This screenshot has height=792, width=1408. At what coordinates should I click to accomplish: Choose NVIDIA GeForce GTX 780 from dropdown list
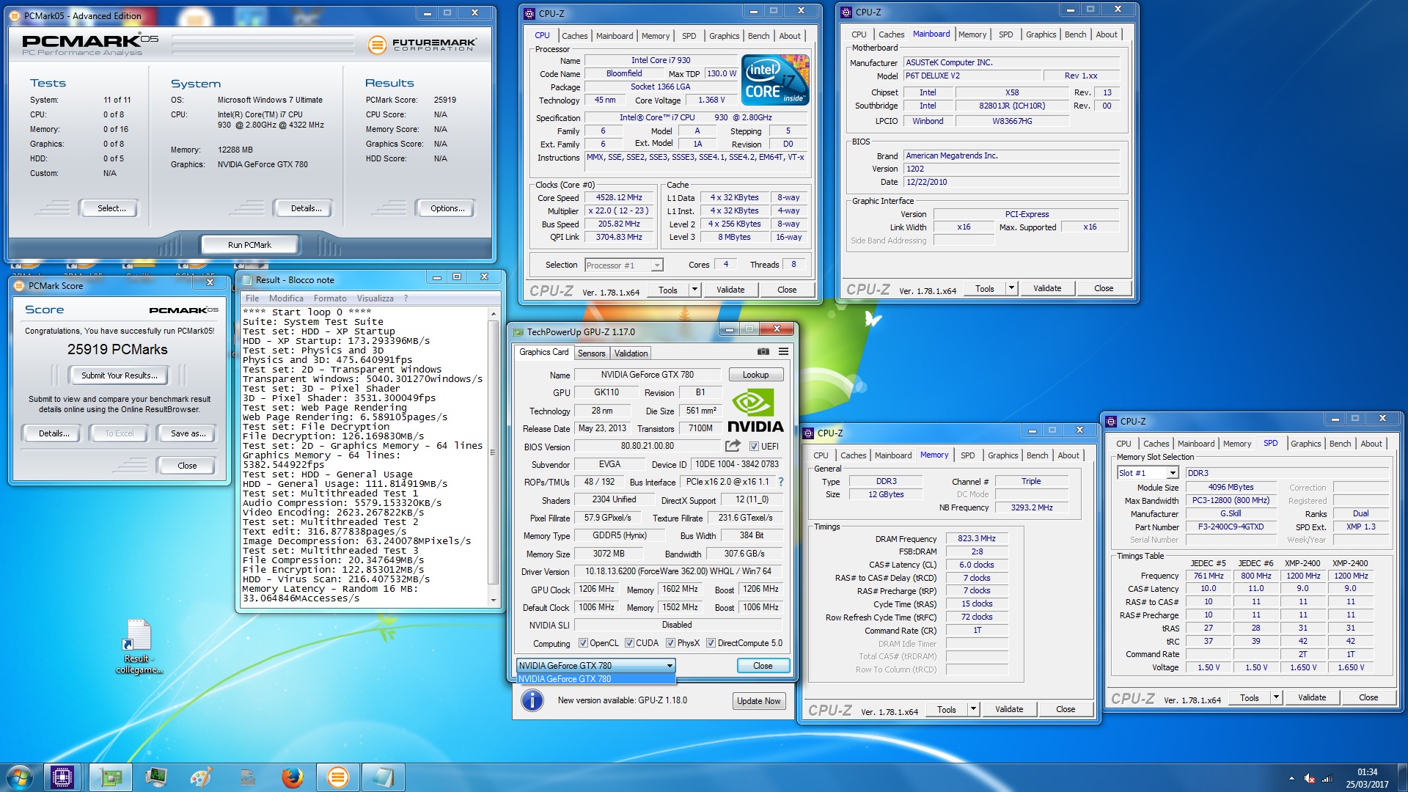(595, 679)
